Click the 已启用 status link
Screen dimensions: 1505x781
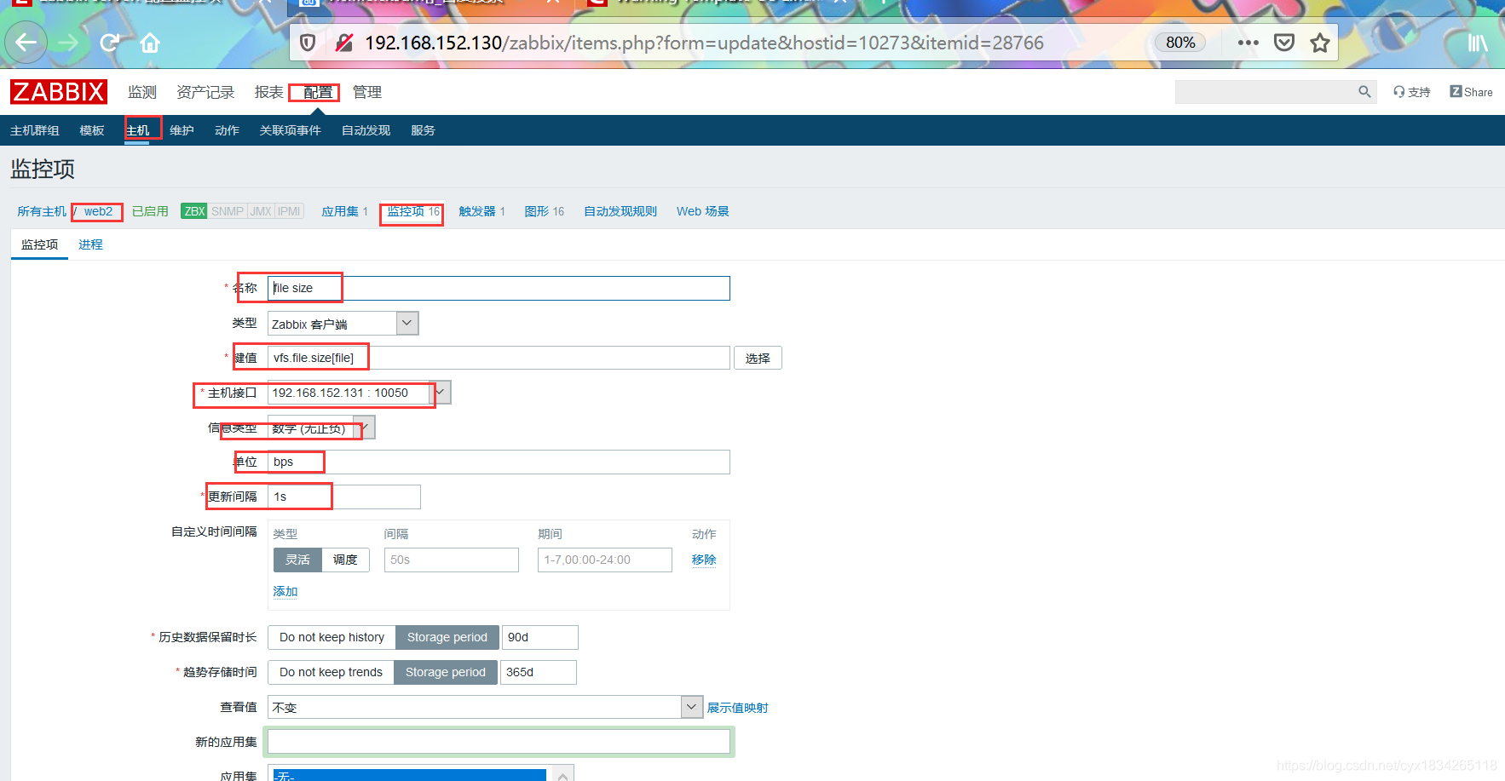150,211
